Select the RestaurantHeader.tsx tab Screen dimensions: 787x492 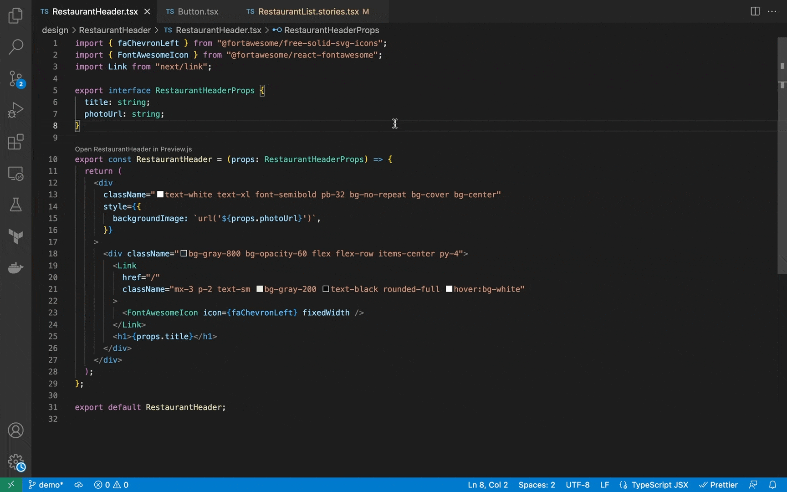pyautogui.click(x=94, y=11)
